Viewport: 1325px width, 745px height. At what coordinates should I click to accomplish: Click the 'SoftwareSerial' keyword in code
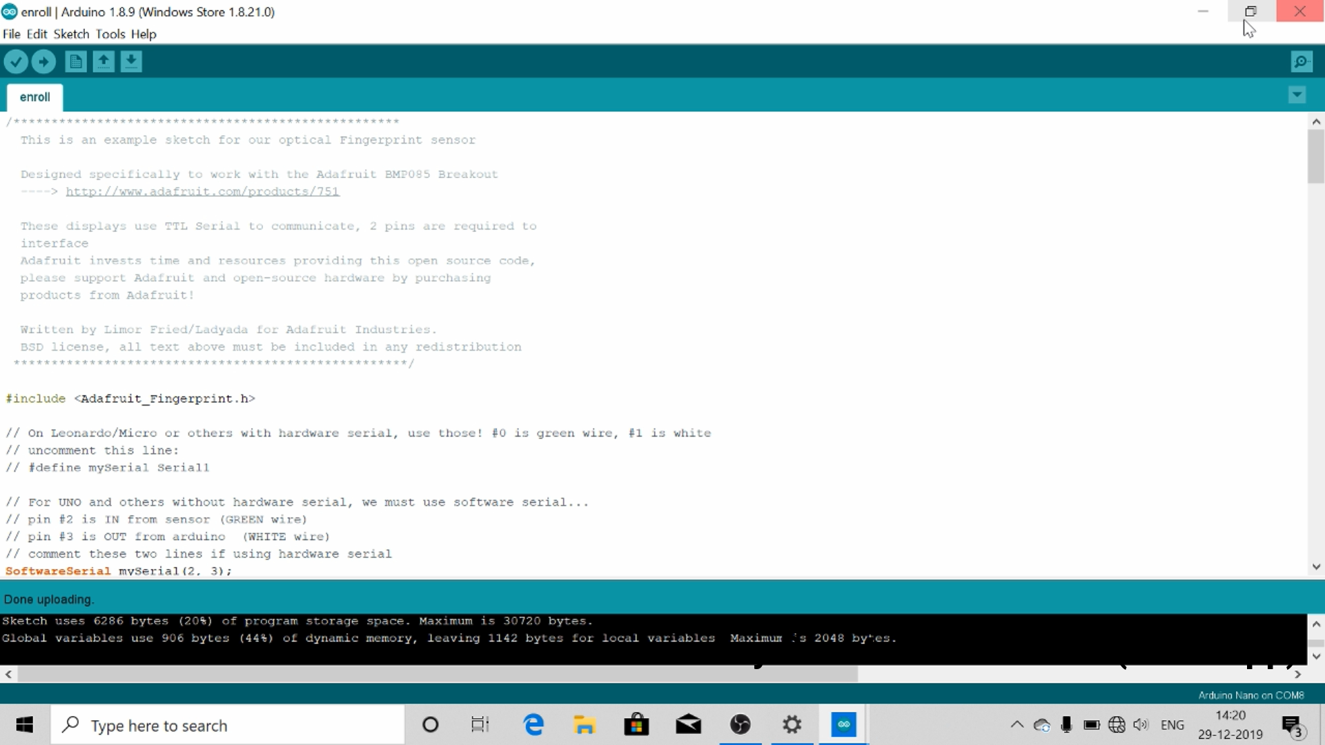[x=58, y=571]
